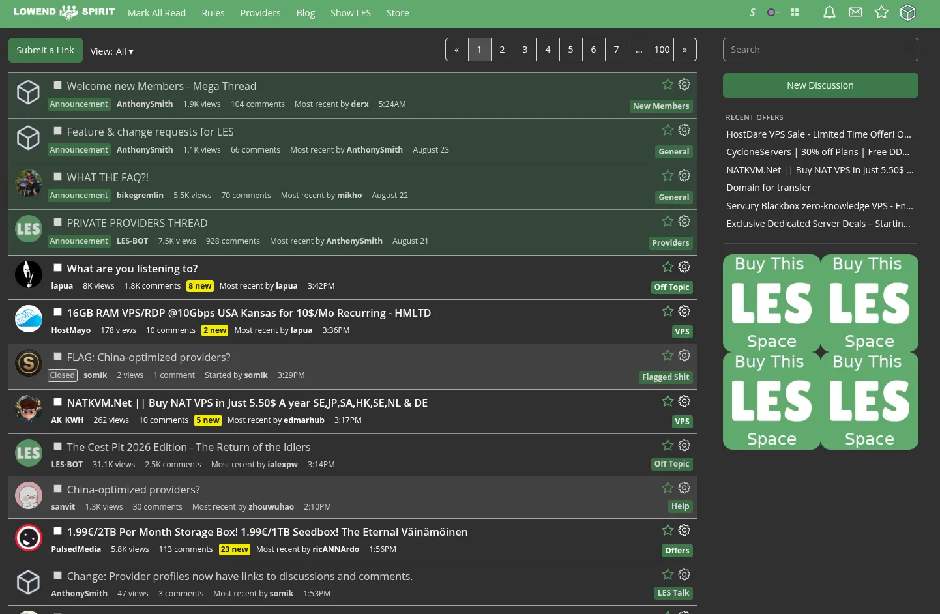Click the LowEnd Spirit logo
The width and height of the screenshot is (940, 614).
tap(64, 12)
